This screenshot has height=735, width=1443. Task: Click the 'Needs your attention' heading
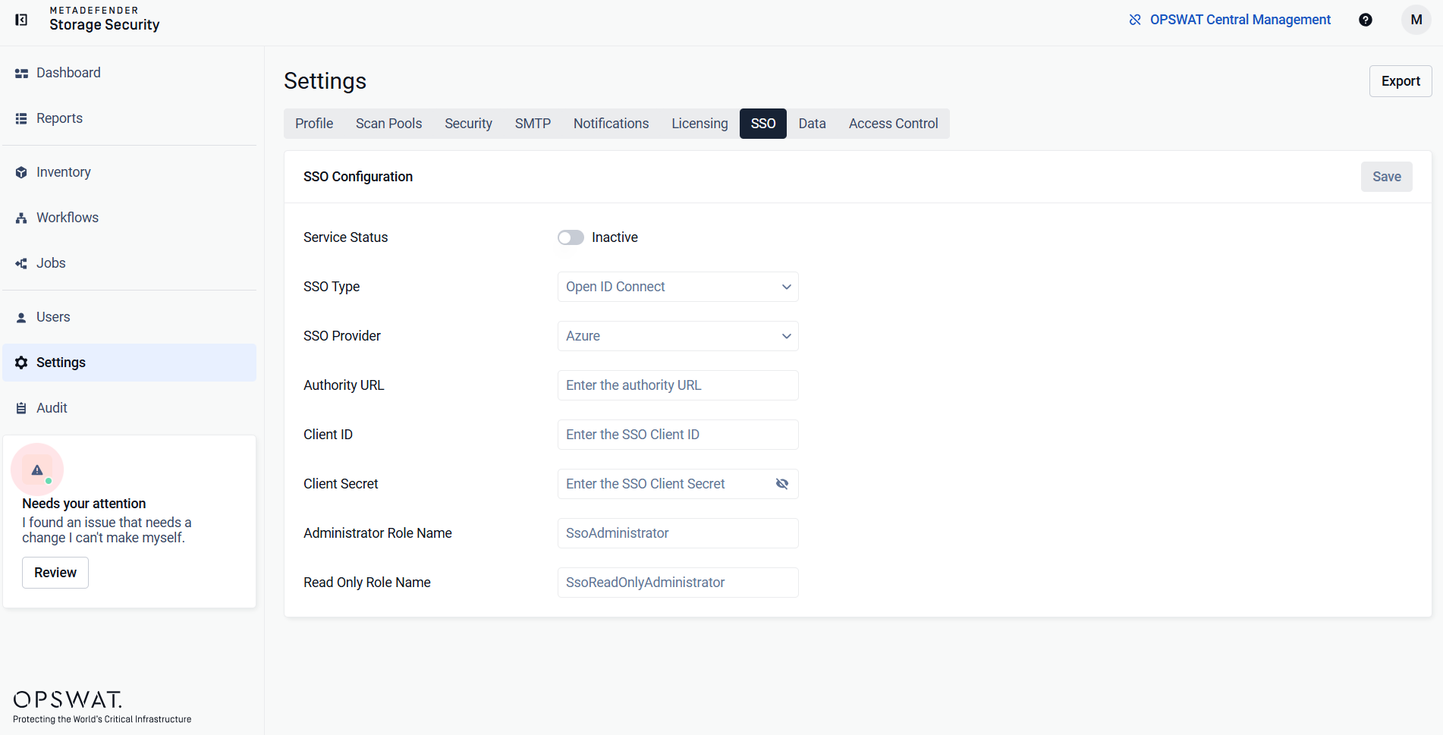point(84,504)
